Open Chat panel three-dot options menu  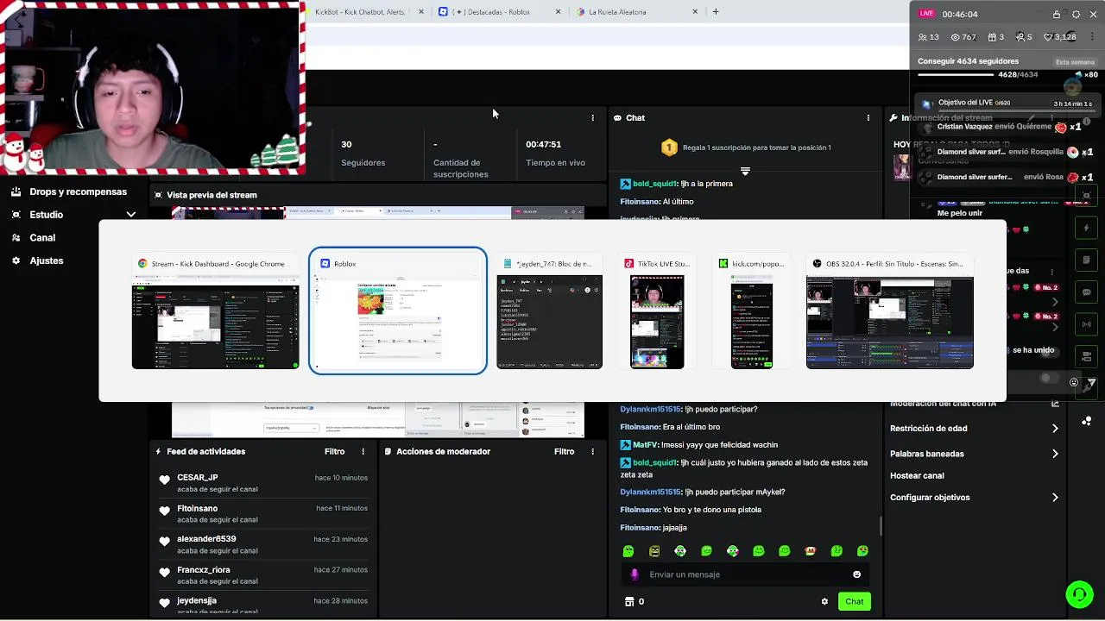point(868,118)
